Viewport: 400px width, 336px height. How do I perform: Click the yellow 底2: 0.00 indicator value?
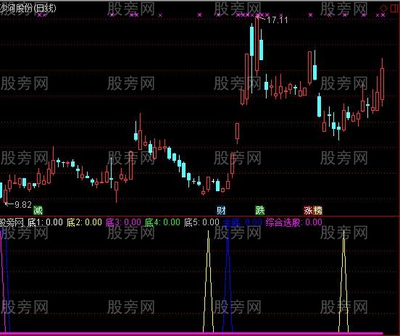(x=84, y=222)
